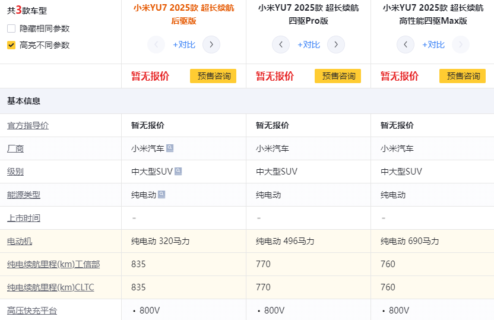Image resolution: width=494 pixels, height=320 pixels.
Task: Open 厂商 parameter link
Action: [x=15, y=148]
